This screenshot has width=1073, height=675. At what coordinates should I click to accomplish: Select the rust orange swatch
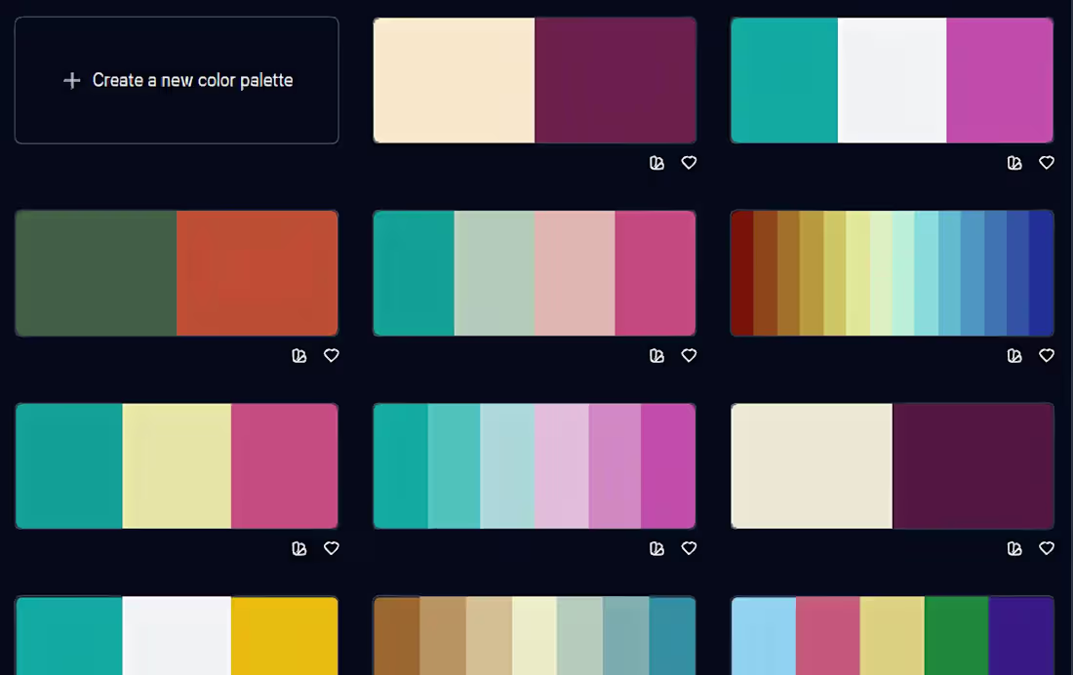258,273
